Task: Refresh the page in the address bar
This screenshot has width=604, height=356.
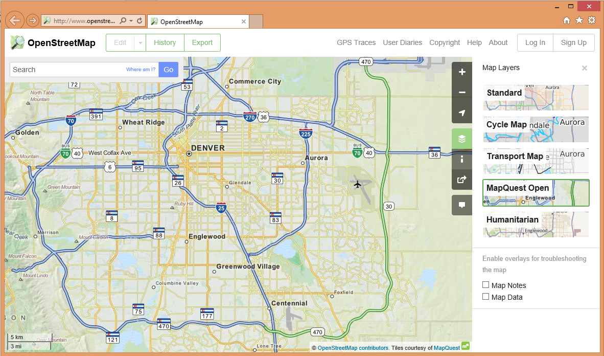Action: (x=140, y=21)
